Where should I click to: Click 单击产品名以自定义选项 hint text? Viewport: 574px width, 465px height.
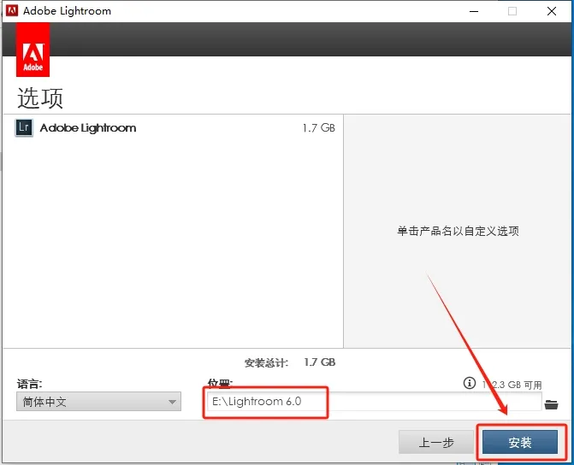tap(458, 232)
